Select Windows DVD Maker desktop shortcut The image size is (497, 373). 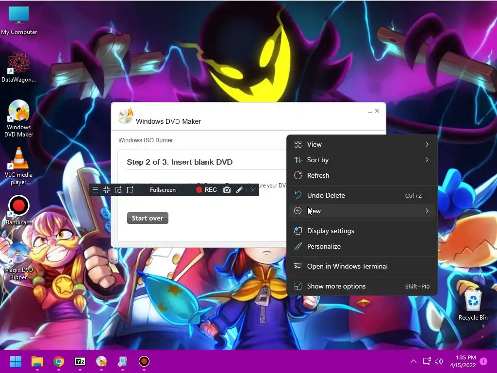coord(19,118)
